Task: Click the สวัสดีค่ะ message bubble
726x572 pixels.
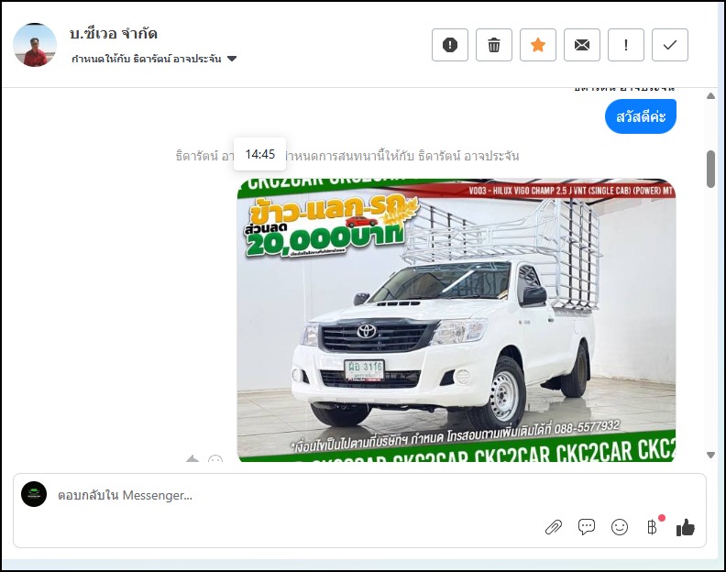Action: pyautogui.click(x=641, y=116)
